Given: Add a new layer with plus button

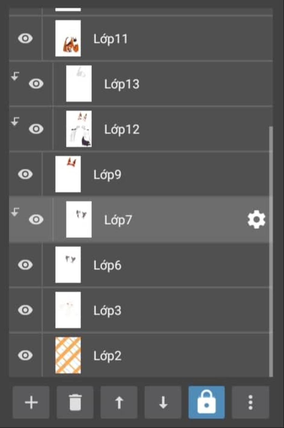Looking at the screenshot, I should coord(31,402).
